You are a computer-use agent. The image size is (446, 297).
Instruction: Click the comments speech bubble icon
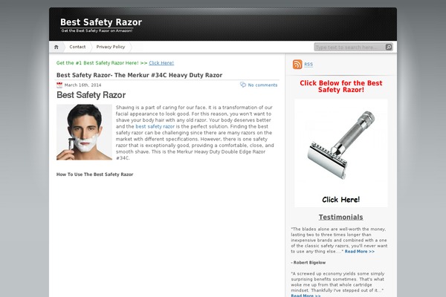click(242, 85)
